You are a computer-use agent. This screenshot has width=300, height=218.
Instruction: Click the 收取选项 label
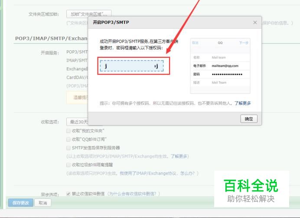click(x=50, y=122)
